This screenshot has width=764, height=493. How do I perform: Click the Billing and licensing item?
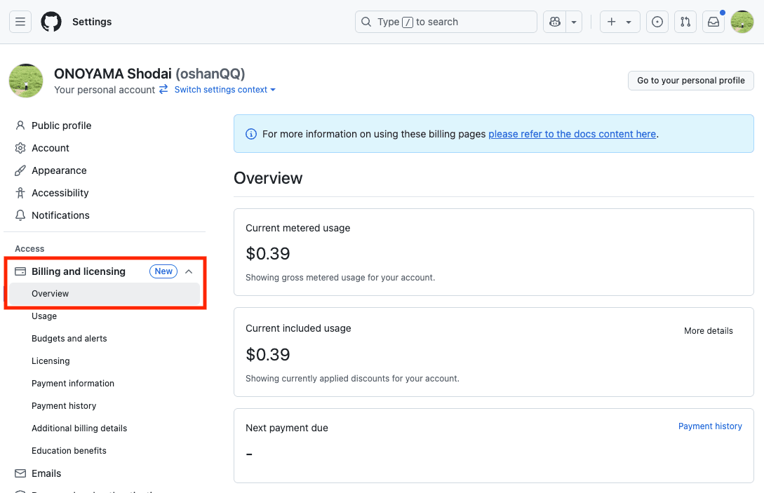(x=79, y=271)
